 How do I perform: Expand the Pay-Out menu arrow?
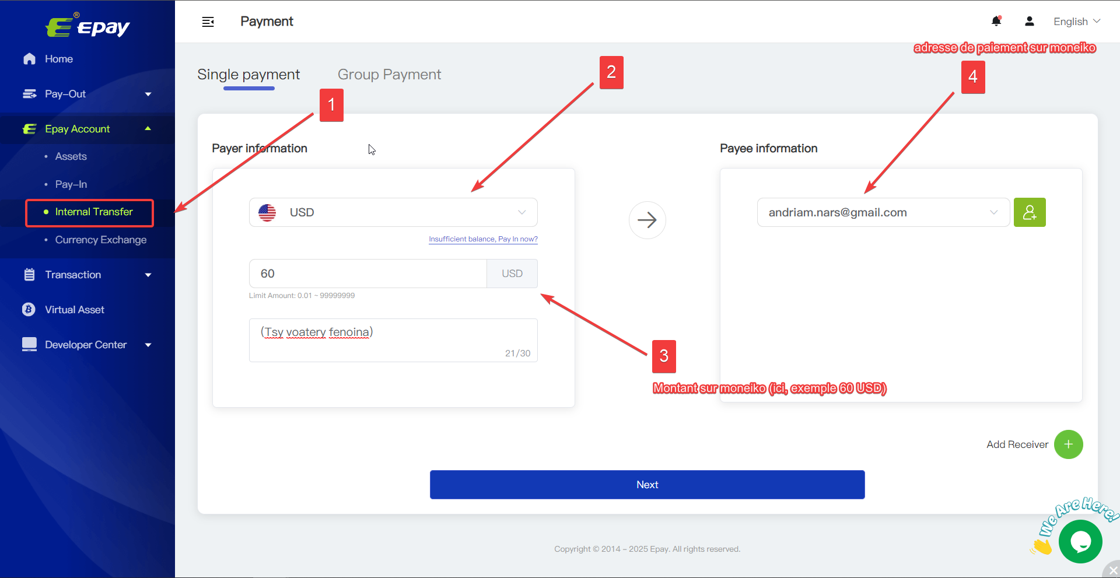pos(148,94)
